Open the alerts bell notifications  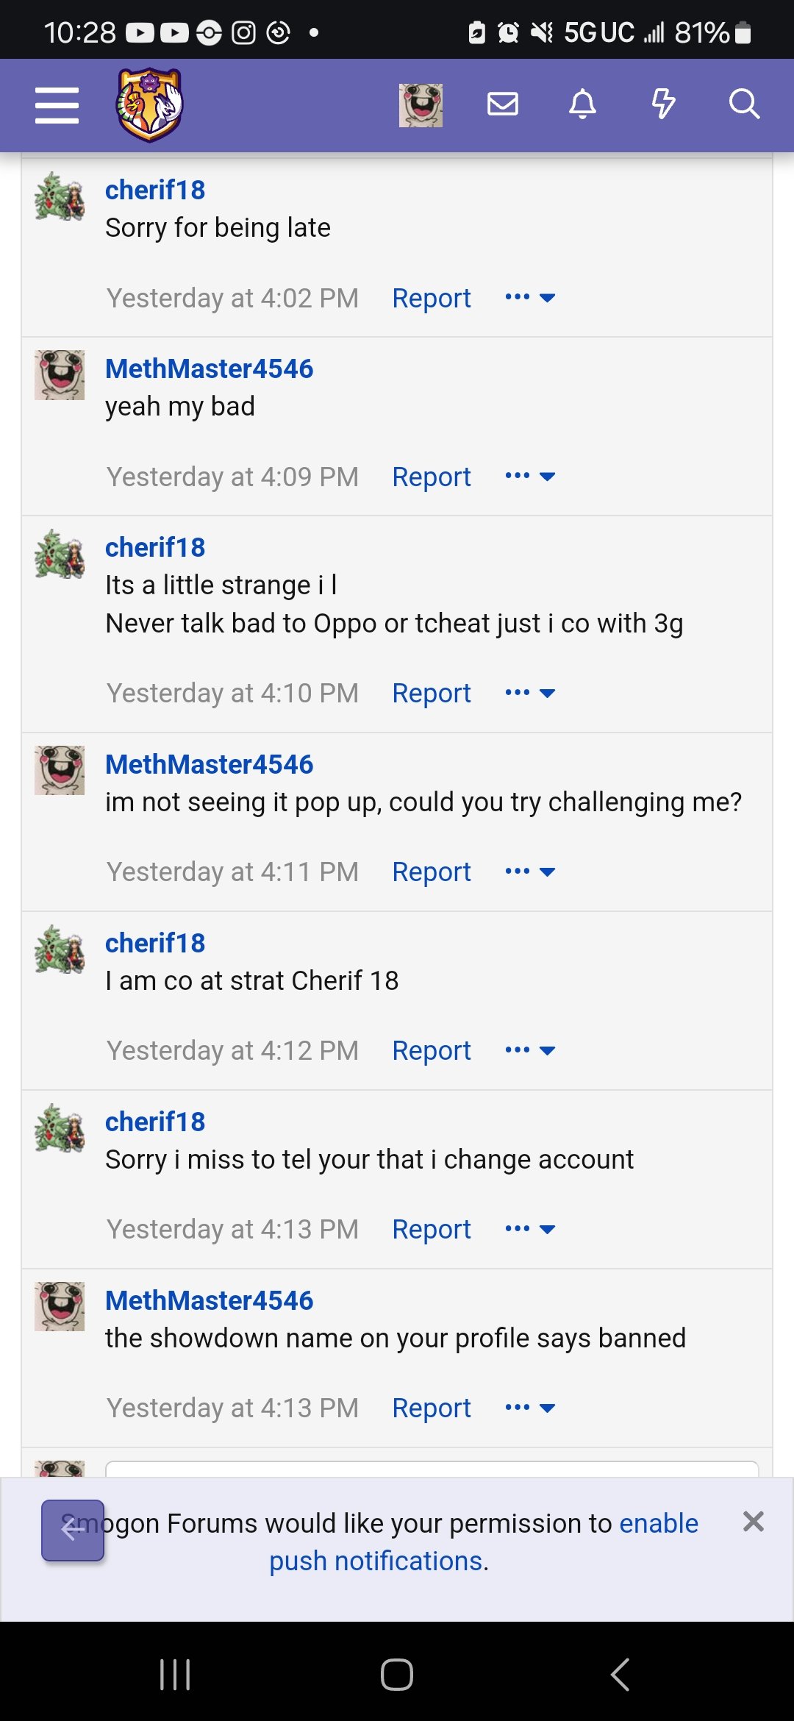[583, 104]
